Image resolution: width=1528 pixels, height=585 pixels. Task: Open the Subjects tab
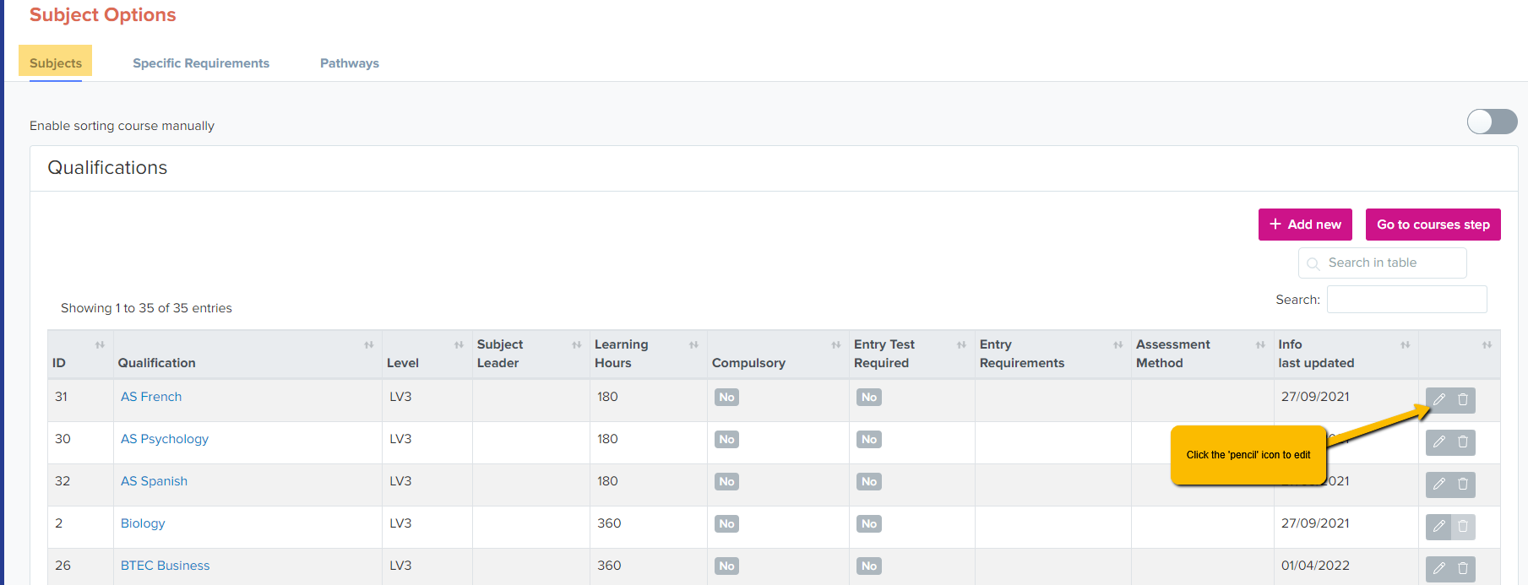[56, 62]
